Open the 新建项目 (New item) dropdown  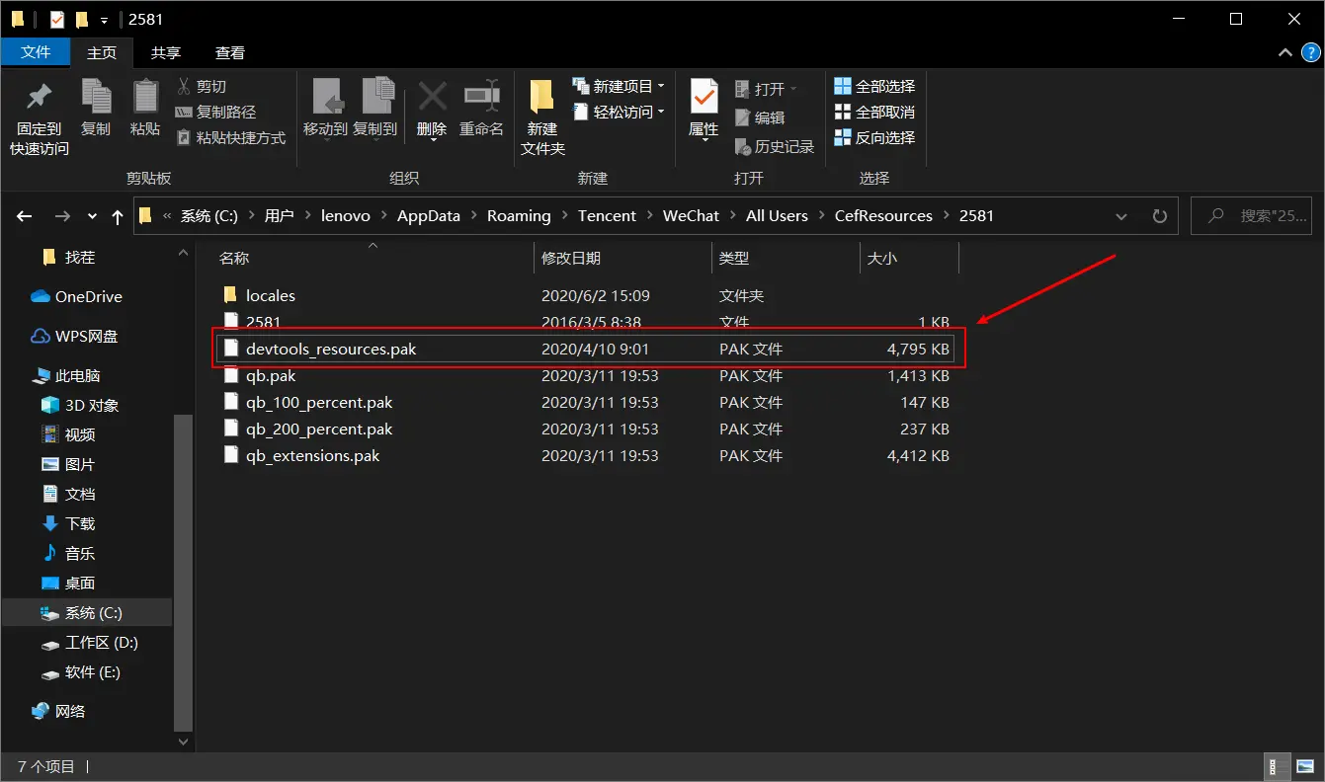[x=619, y=87]
